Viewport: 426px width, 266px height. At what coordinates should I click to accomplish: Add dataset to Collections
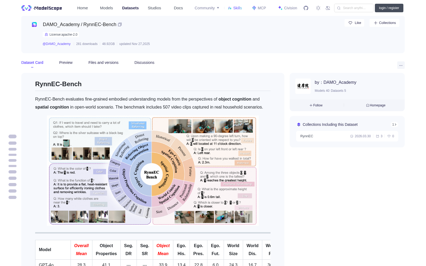(384, 23)
